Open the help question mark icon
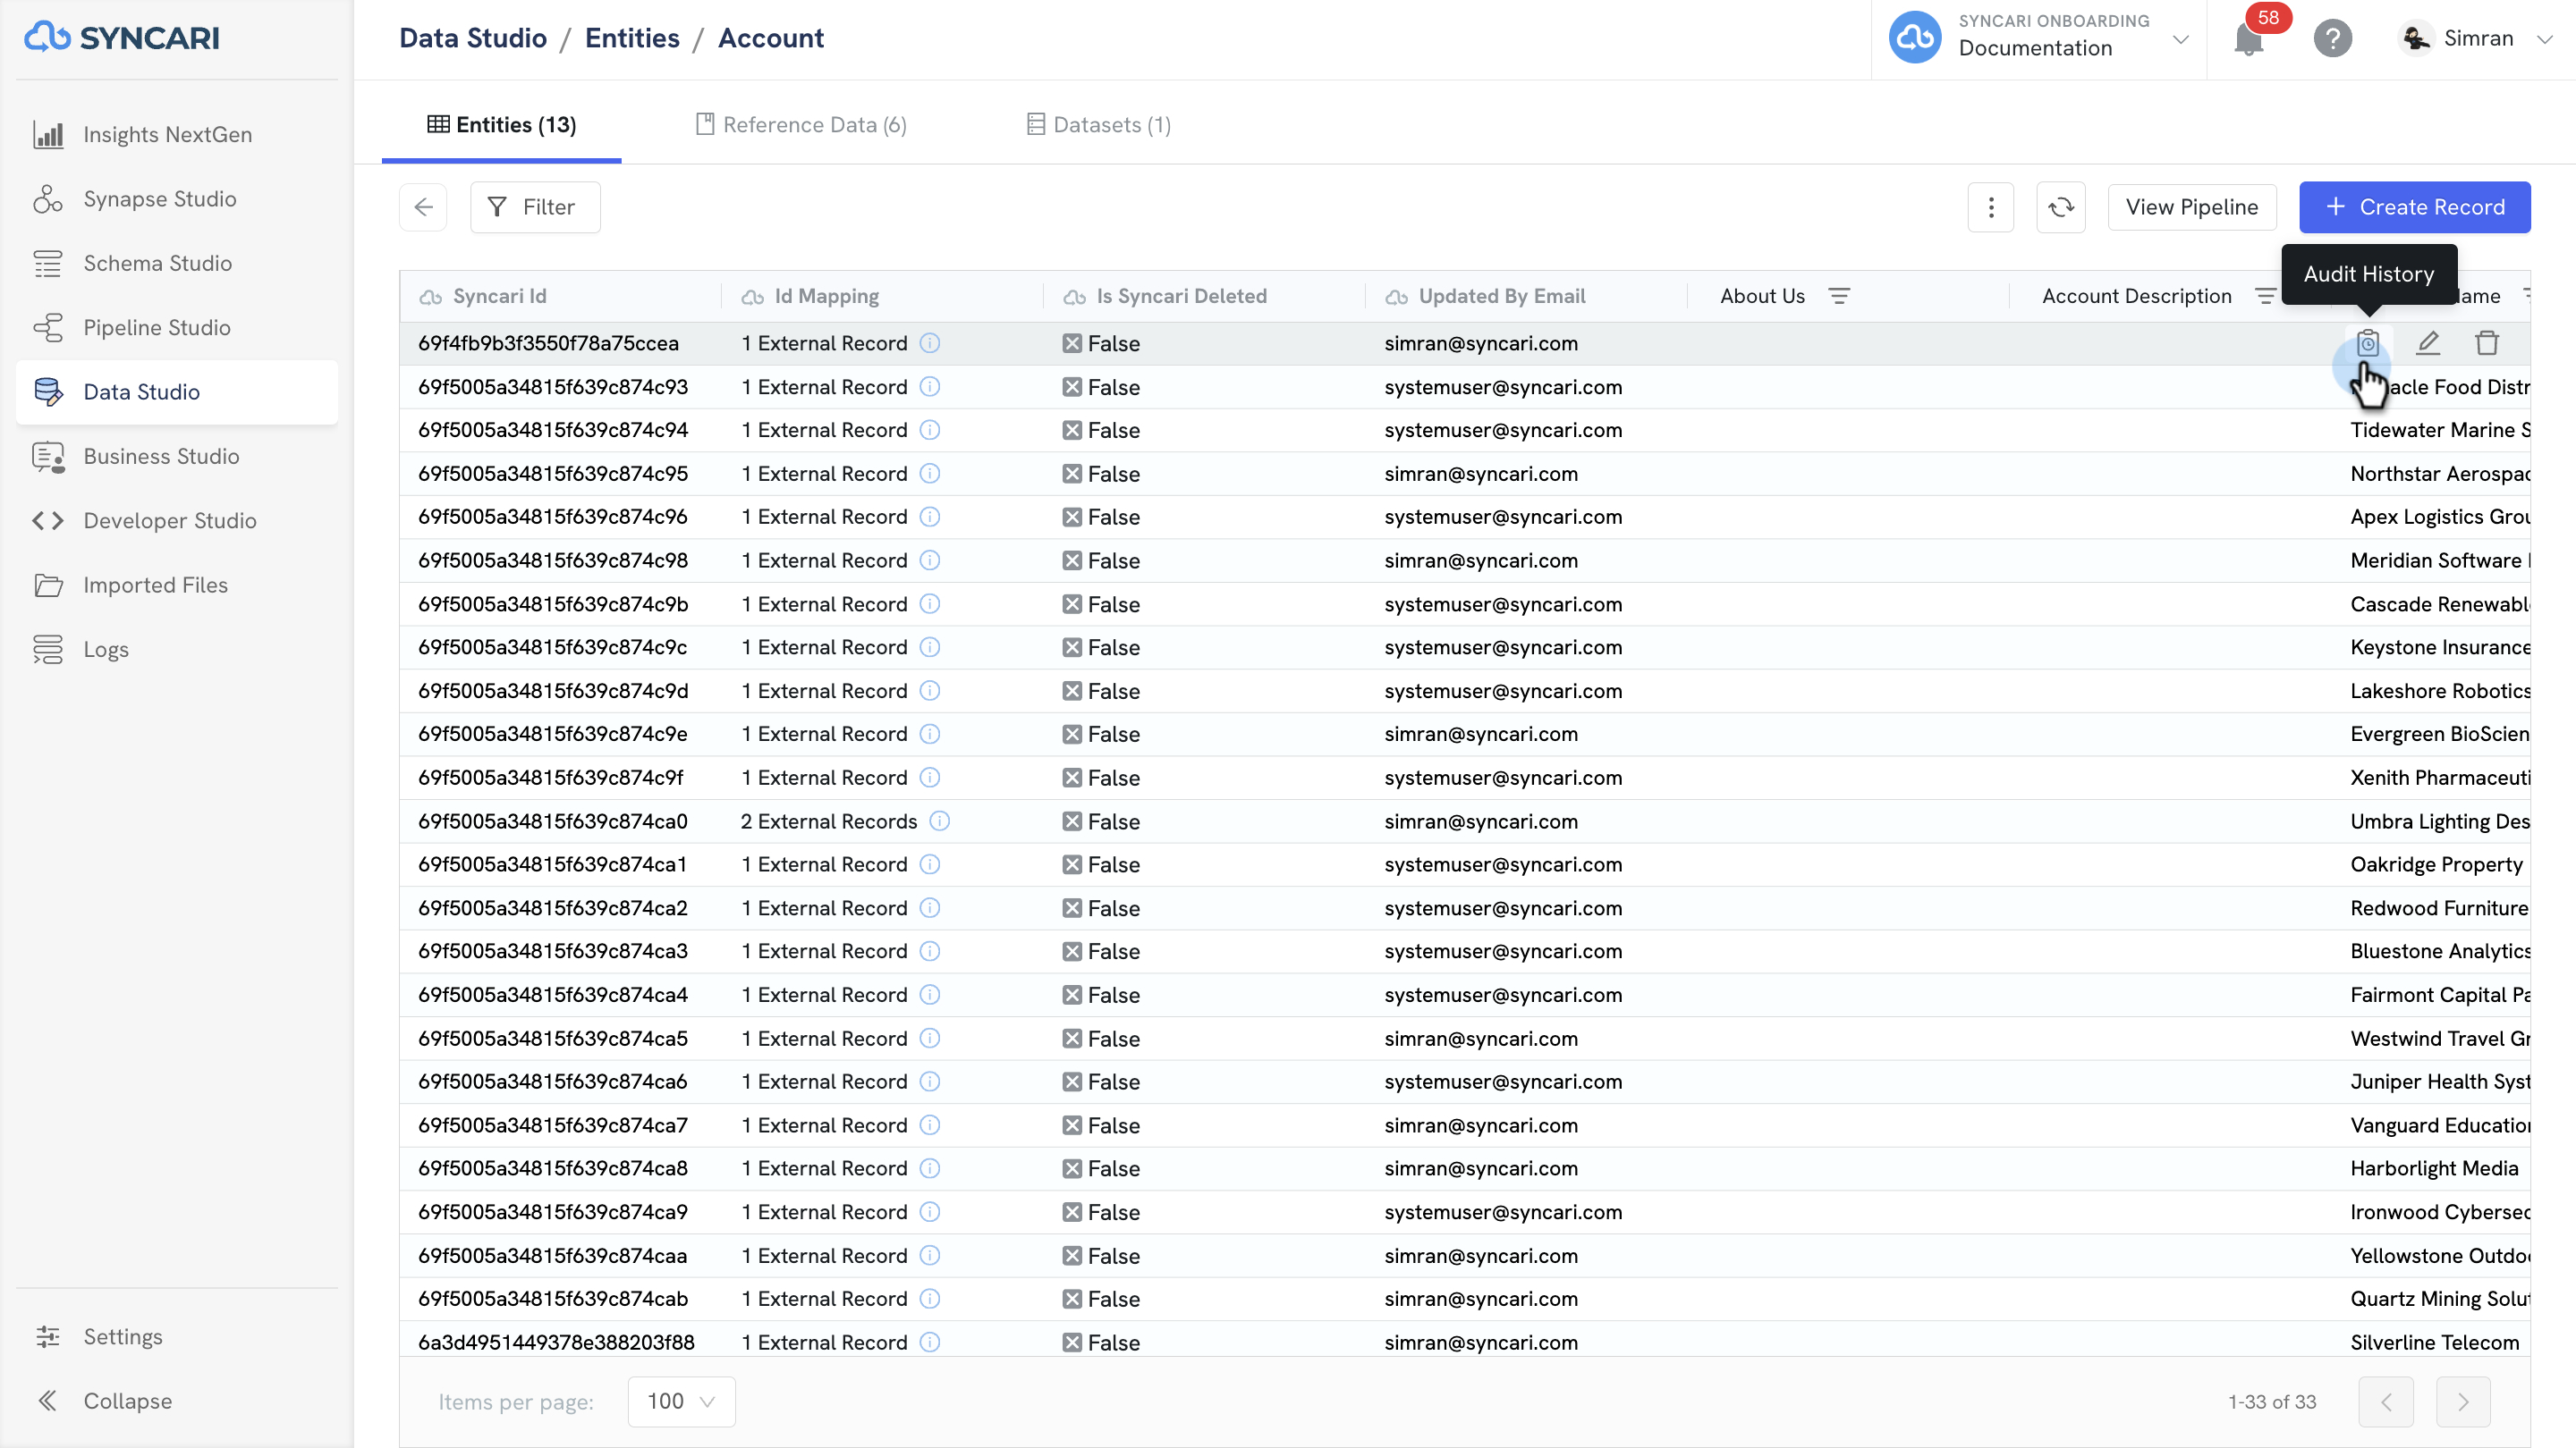 2333,39
